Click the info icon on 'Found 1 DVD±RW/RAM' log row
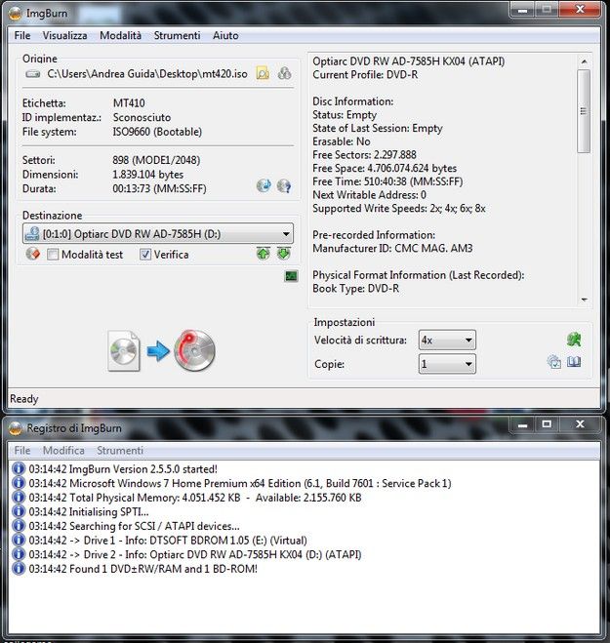610x643 pixels. click(x=18, y=569)
